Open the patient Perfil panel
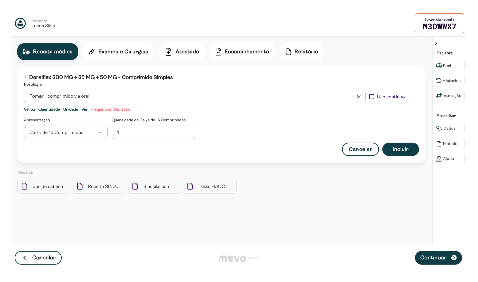This screenshot has height=282, width=478. [449, 66]
